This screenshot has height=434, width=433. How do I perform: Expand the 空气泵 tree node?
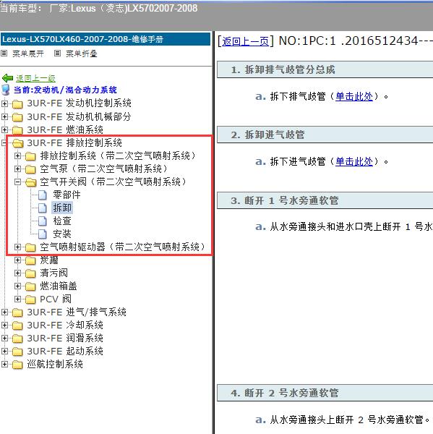point(17,169)
